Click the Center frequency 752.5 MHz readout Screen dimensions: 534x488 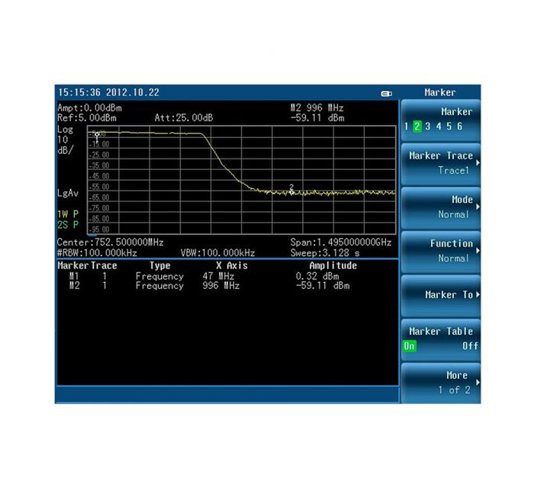point(111,242)
